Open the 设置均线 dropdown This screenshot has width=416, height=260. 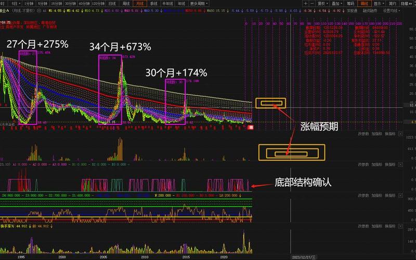392,11
